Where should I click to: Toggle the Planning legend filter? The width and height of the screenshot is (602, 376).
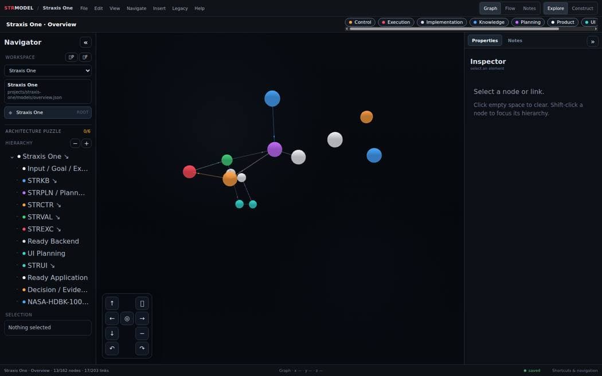click(x=527, y=22)
